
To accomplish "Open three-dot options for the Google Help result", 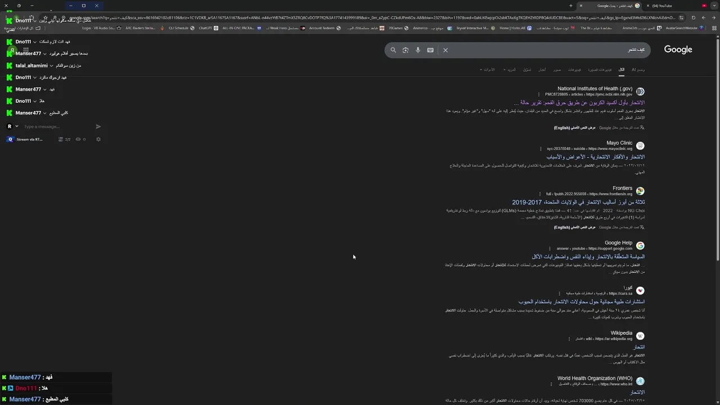I will [550, 249].
